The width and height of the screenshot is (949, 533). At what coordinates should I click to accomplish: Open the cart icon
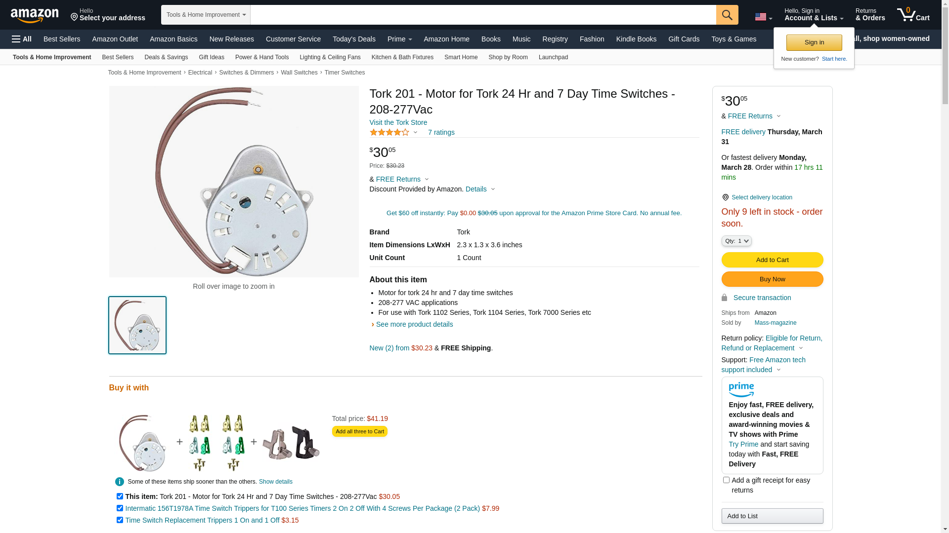(x=913, y=15)
